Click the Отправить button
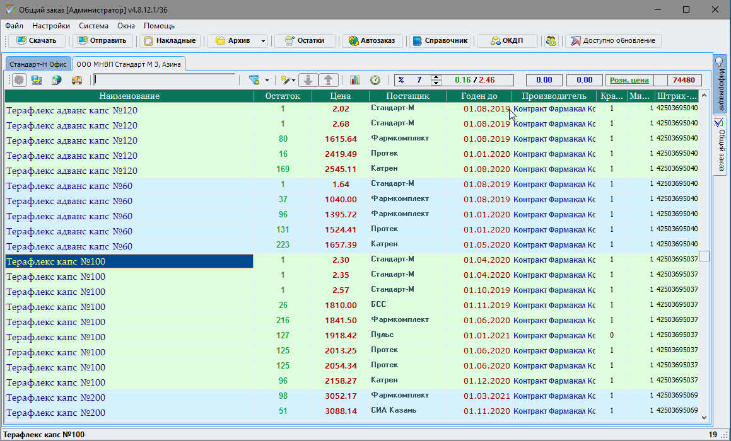This screenshot has width=731, height=441. [x=102, y=40]
